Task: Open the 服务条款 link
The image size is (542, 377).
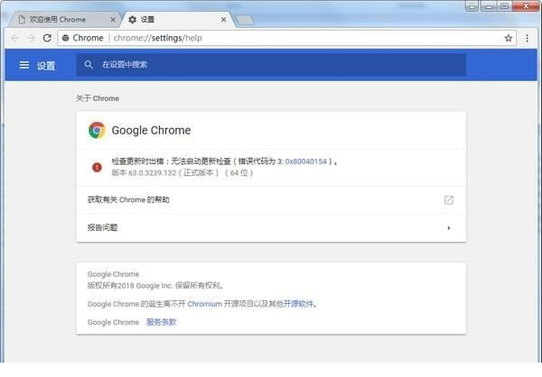Action: tap(162, 322)
